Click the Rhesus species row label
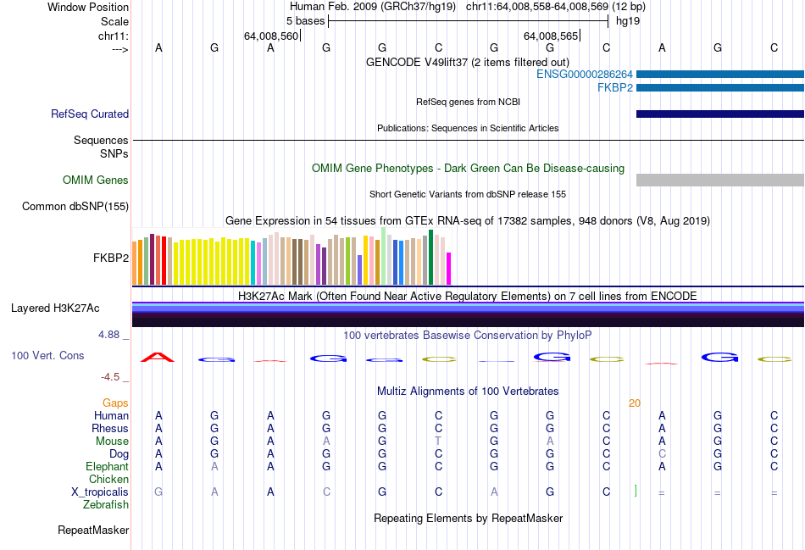The image size is (805, 550). click(x=110, y=428)
